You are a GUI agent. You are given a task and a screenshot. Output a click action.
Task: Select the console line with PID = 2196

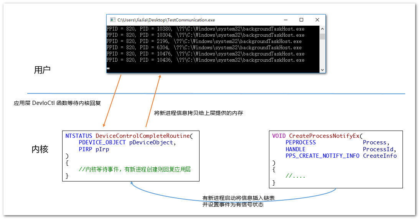(x=204, y=41)
